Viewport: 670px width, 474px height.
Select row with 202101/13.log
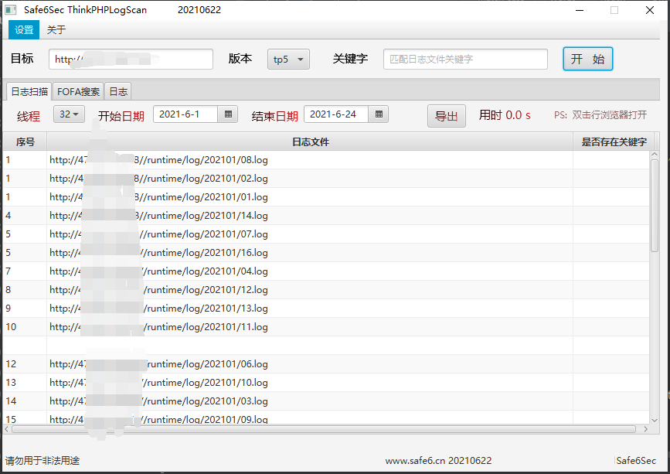[326, 309]
